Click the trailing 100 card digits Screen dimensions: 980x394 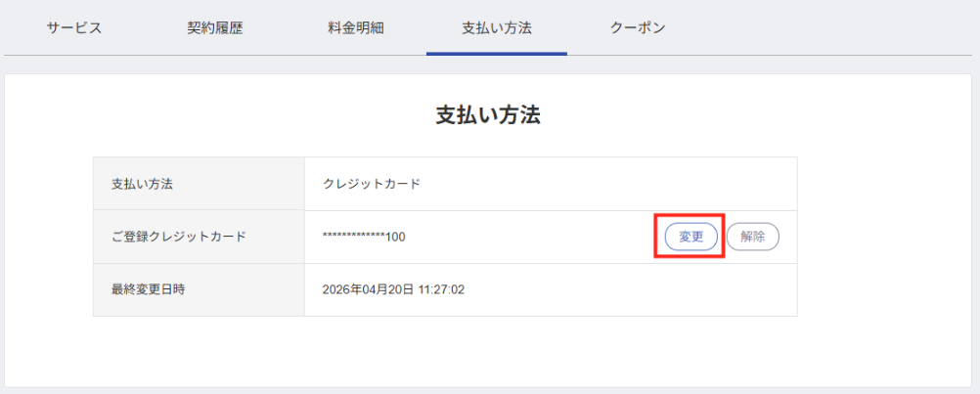tap(396, 238)
